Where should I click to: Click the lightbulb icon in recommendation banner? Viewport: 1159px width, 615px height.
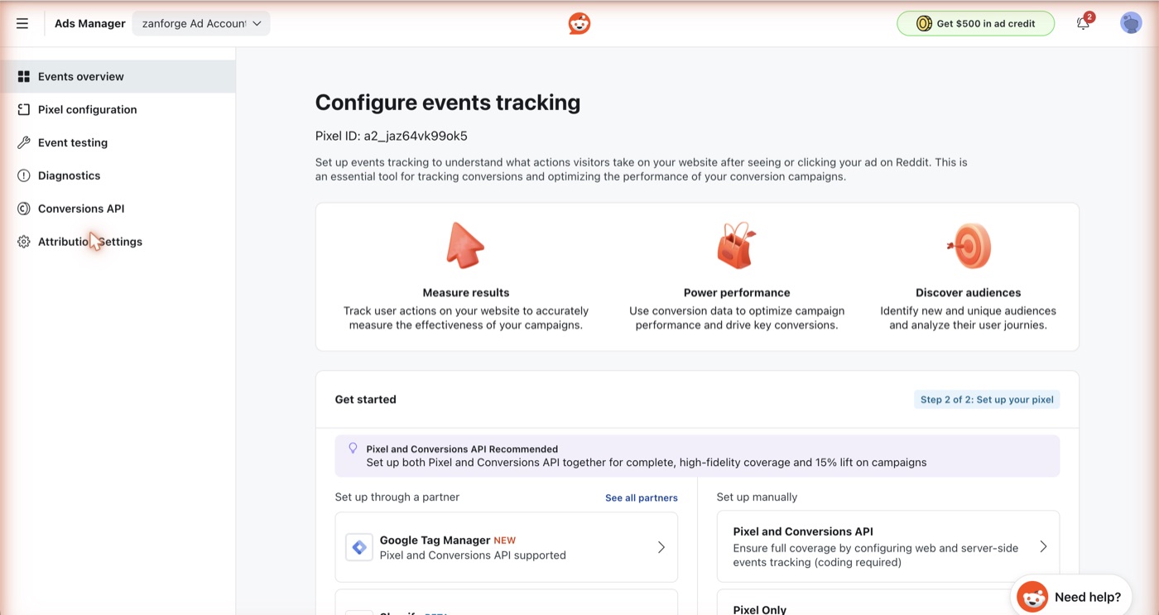(353, 448)
